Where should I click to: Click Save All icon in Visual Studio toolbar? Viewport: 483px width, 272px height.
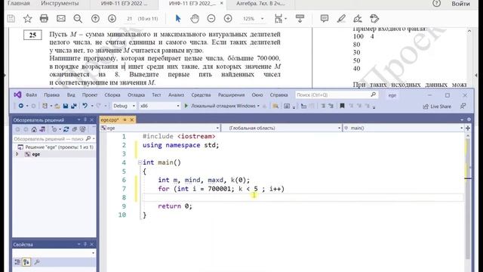74,106
